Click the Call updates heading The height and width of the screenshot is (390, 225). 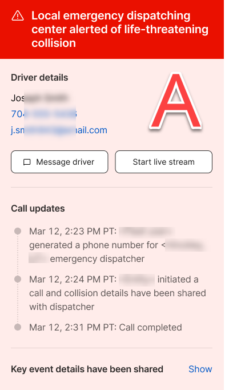(38, 208)
